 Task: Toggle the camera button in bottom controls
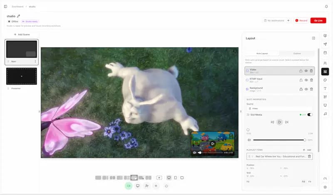click(128, 186)
